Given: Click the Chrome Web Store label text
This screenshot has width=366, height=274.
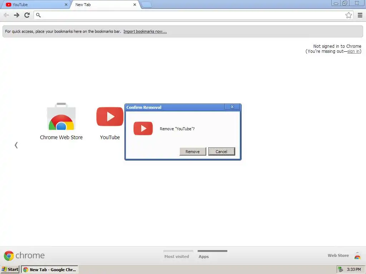Looking at the screenshot, I should coord(61,137).
